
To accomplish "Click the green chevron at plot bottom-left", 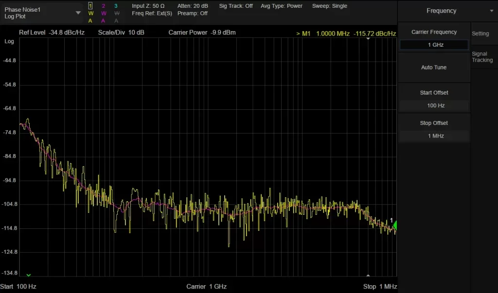I will click(x=29, y=275).
